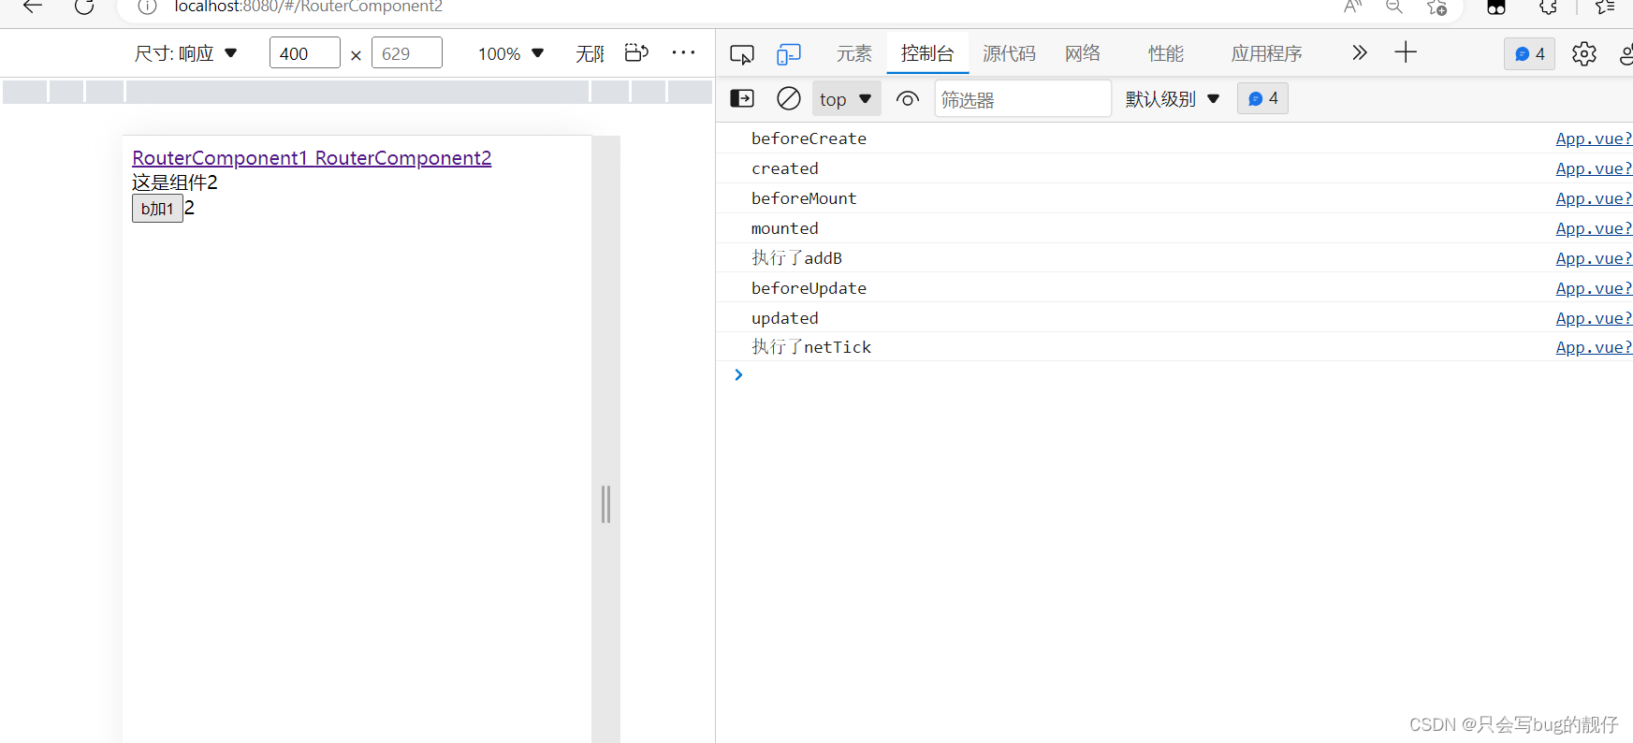Select the inspect element picker icon
The width and height of the screenshot is (1633, 743).
pos(742,54)
